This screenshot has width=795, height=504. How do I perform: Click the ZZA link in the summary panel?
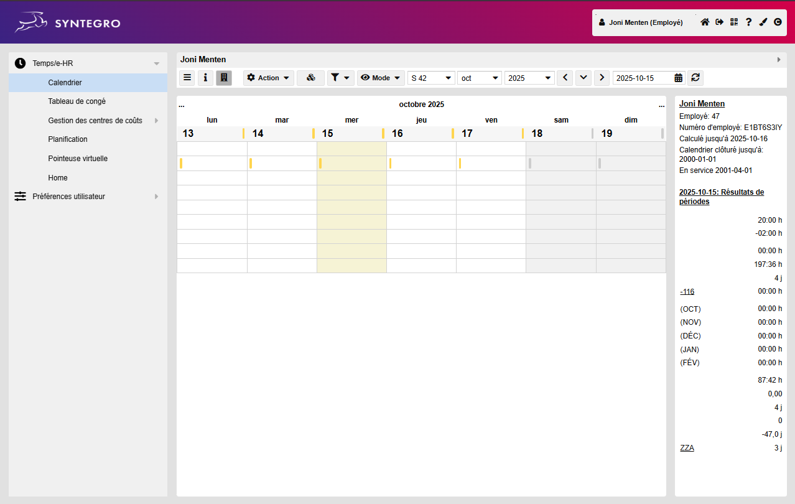click(x=687, y=447)
